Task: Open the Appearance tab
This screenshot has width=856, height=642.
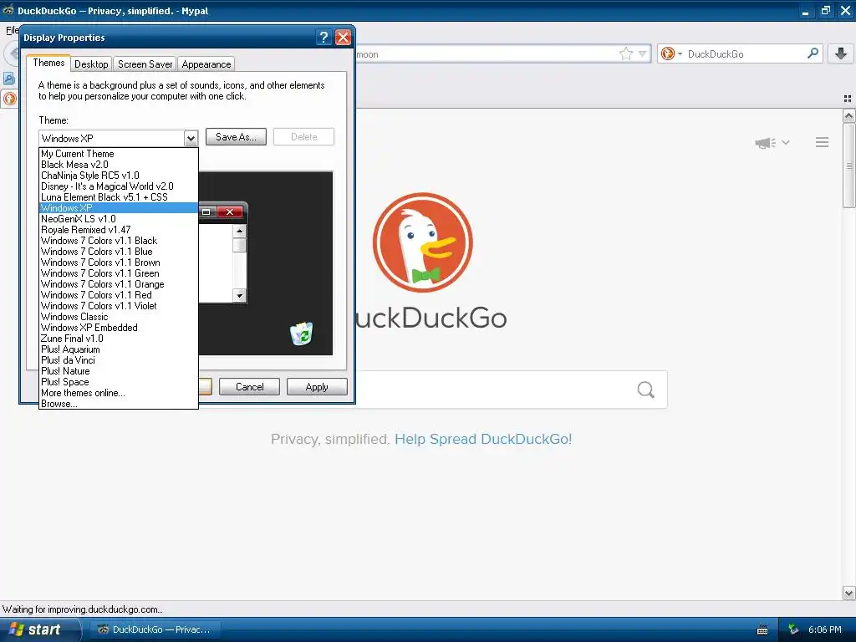Action: pos(206,64)
